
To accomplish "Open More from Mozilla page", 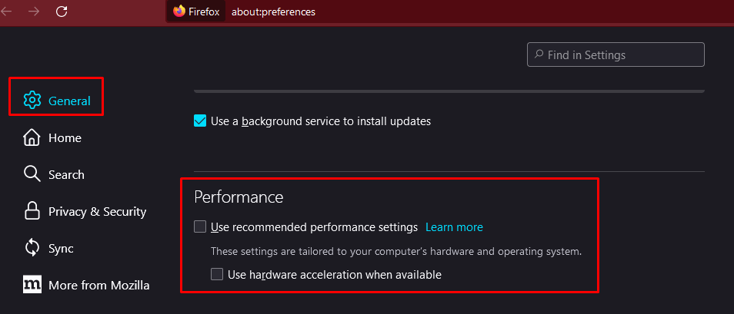I will click(98, 285).
